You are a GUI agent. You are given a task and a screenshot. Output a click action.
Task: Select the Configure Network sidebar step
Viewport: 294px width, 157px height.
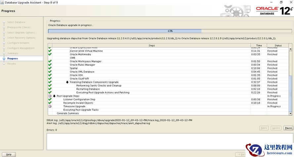[x=18, y=43]
